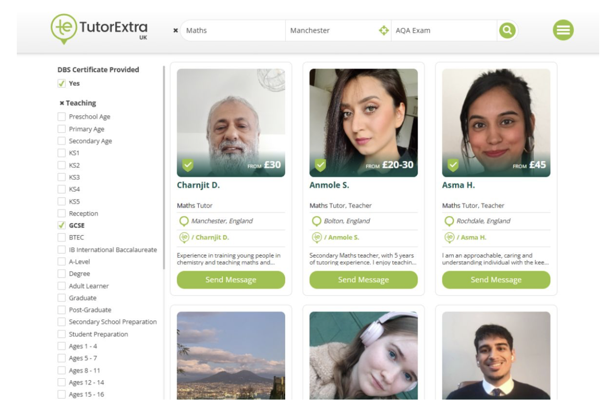
Task: Clear the Maths search with x icon
Action: coord(175,31)
